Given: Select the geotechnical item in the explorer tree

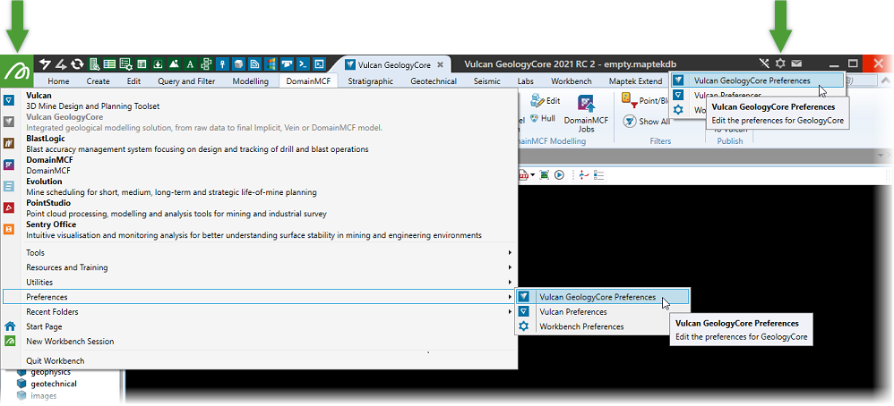Looking at the screenshot, I should coord(54,384).
